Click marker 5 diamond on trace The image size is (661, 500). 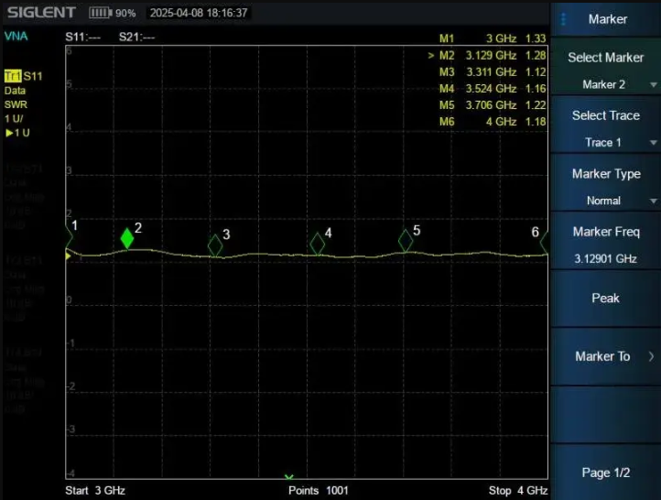pyautogui.click(x=406, y=241)
